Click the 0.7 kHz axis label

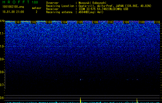tap(2, 85)
